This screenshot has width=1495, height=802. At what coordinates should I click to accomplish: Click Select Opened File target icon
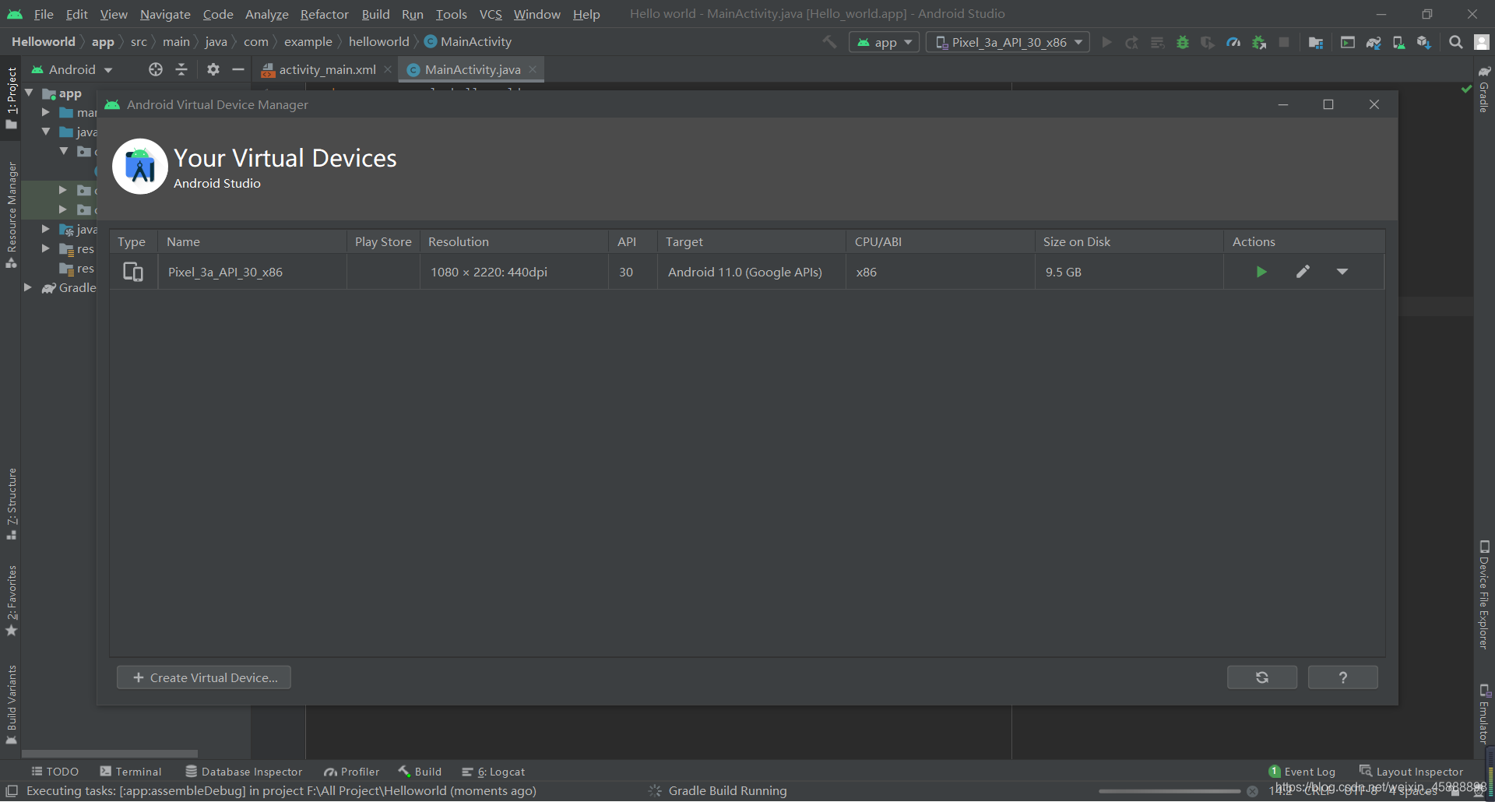click(x=156, y=69)
